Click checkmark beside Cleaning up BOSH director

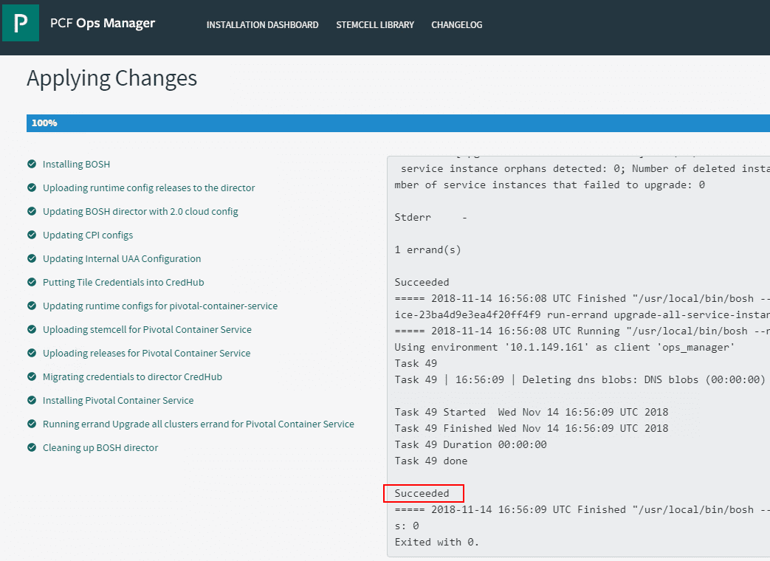(x=32, y=447)
